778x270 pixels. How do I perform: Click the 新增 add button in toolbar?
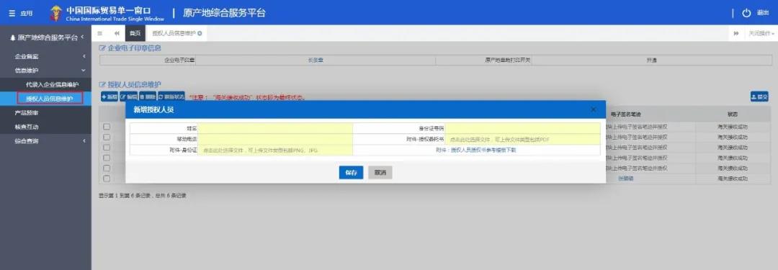[109, 96]
